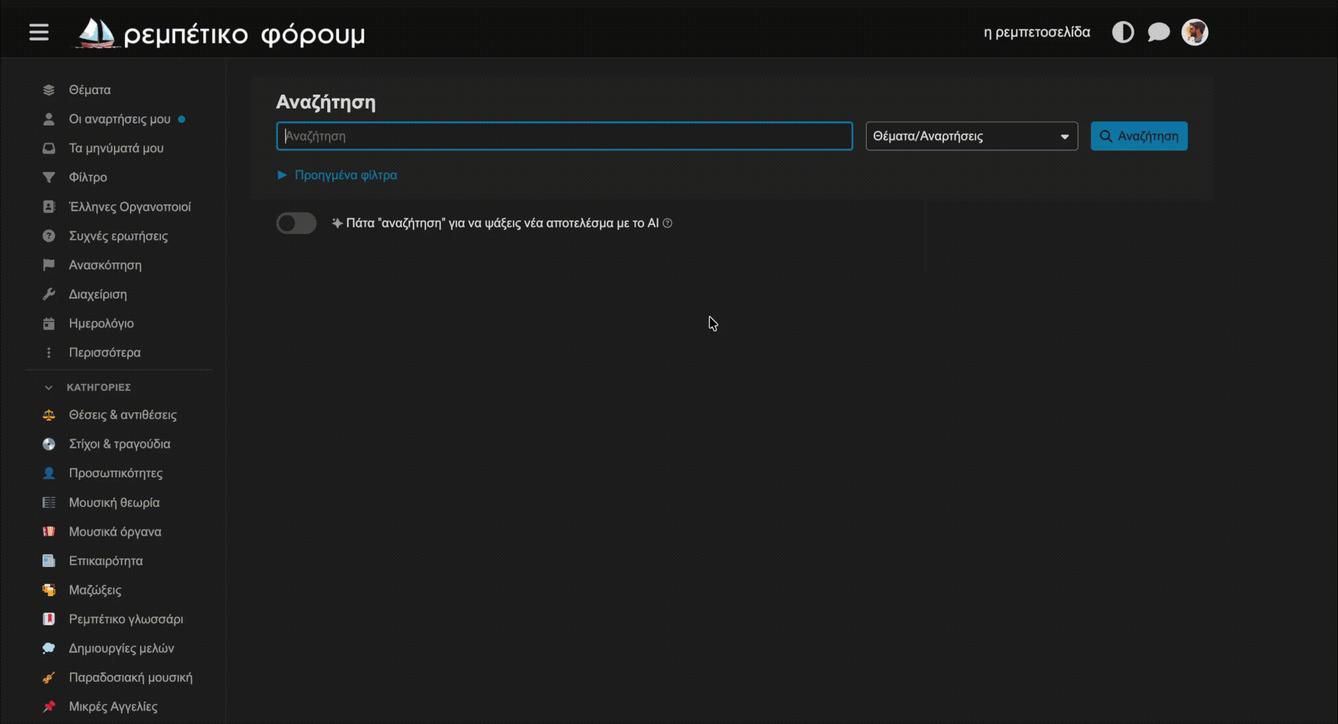Open the chat bubble icon
This screenshot has height=724, width=1338.
click(1158, 32)
